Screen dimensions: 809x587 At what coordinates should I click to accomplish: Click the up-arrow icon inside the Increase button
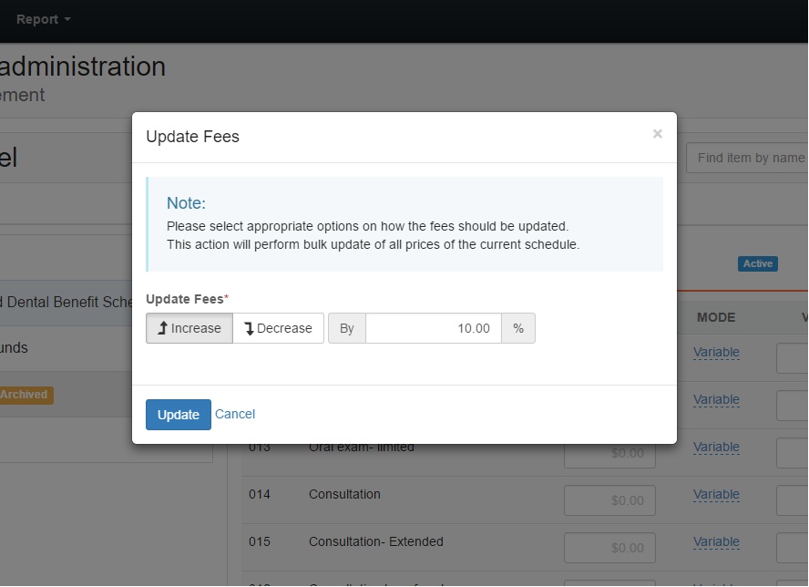point(163,328)
